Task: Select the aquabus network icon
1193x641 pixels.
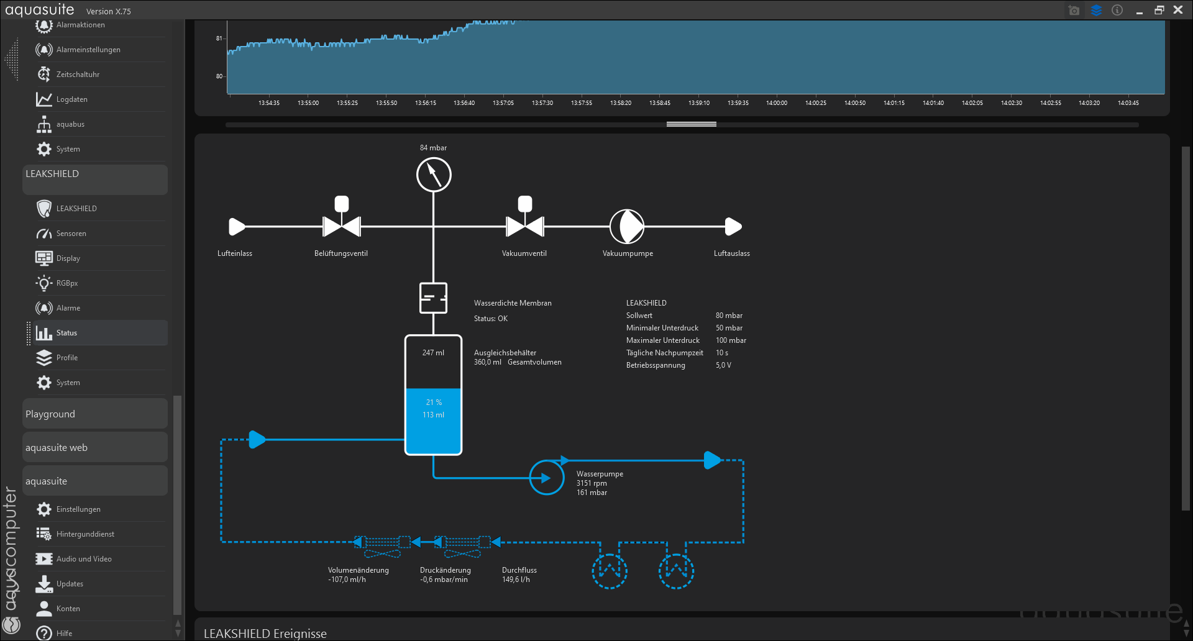Action: tap(43, 124)
